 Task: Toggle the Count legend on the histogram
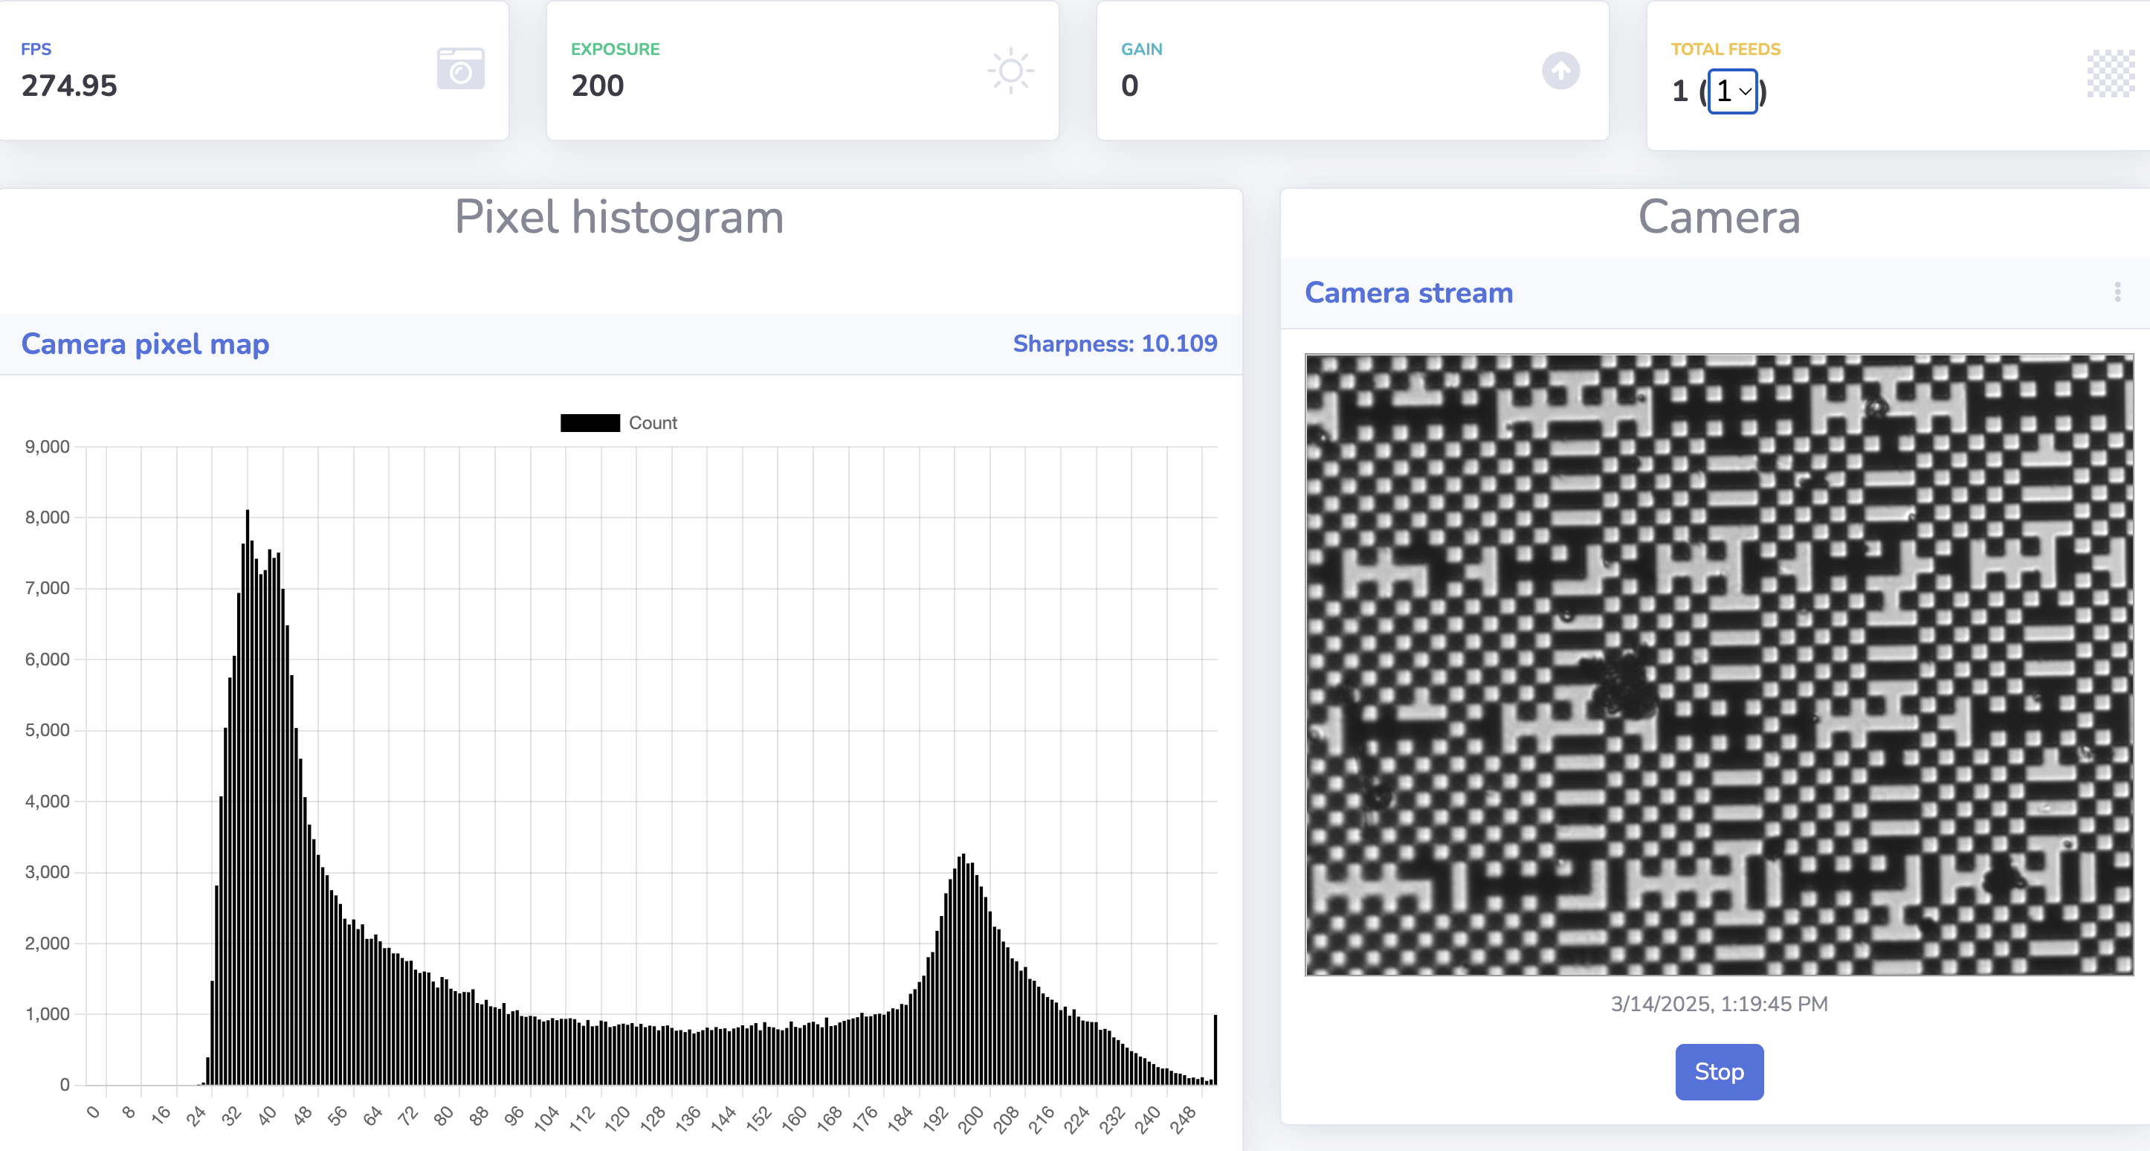coord(652,423)
